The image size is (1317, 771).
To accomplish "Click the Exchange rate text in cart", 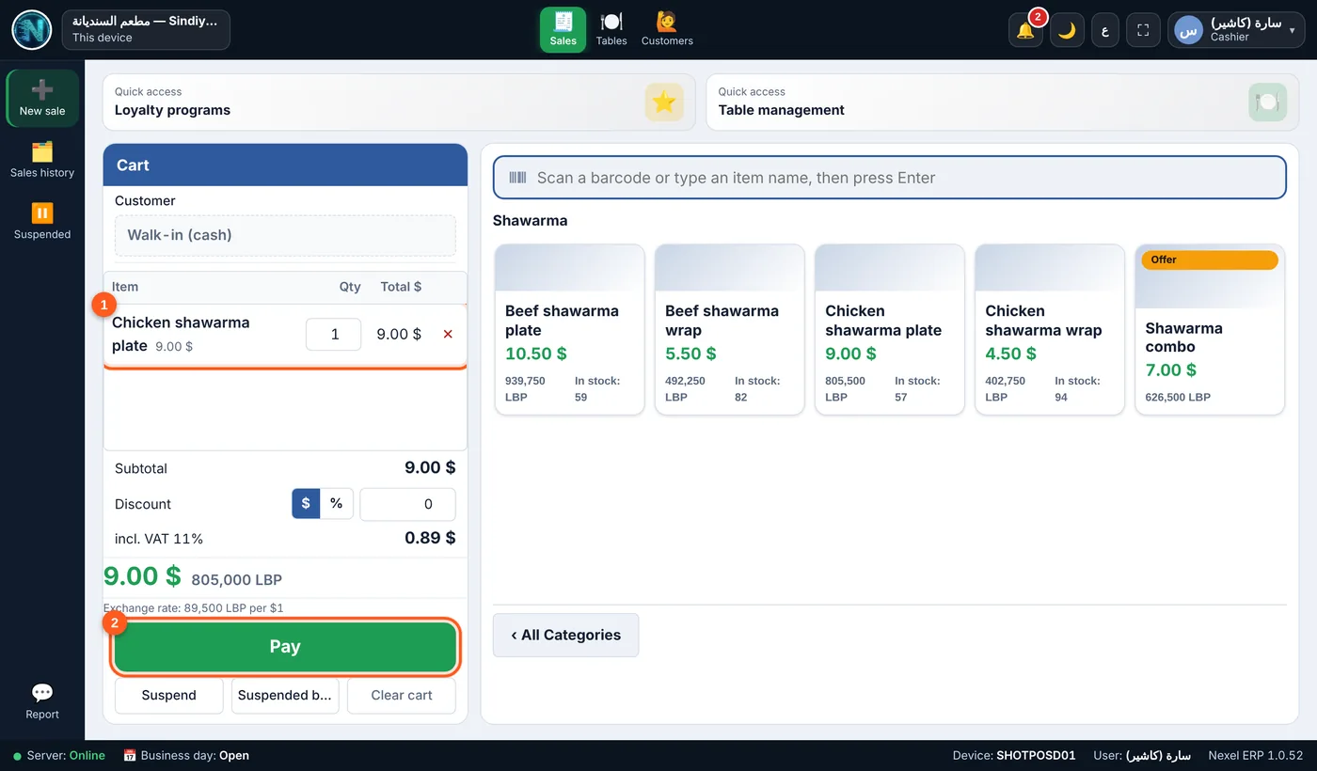I will [194, 608].
